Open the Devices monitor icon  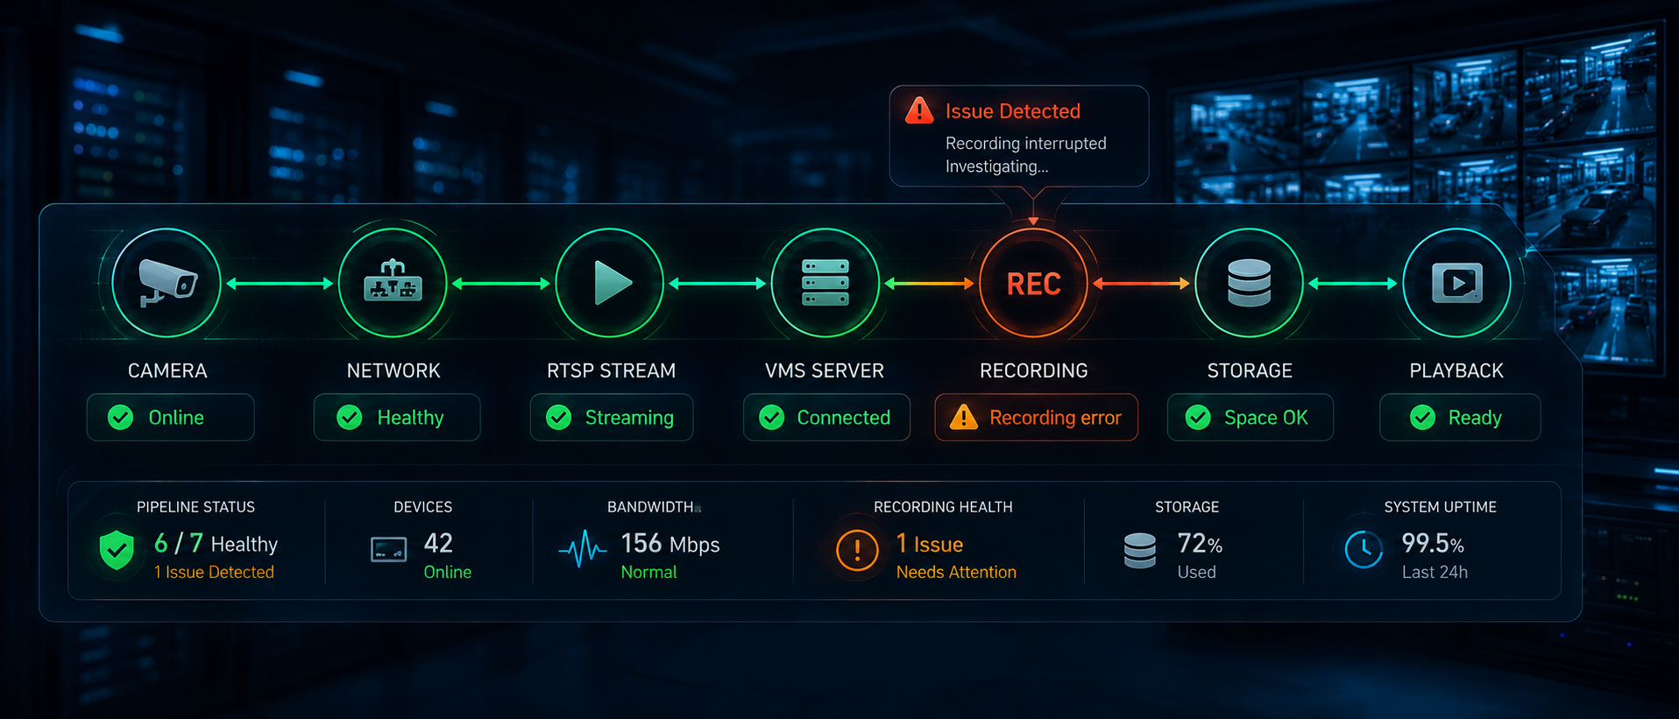(388, 550)
